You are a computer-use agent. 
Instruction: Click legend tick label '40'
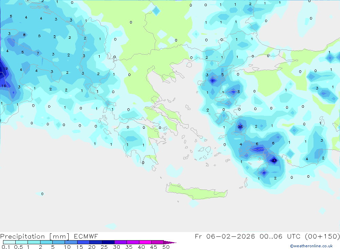pyautogui.click(x=141, y=247)
